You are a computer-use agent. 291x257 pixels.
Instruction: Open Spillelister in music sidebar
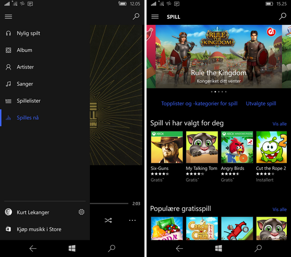tap(45, 101)
